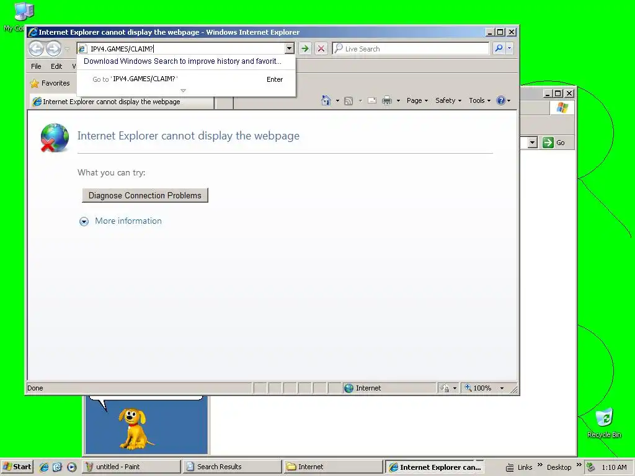This screenshot has height=476, width=635.
Task: Click the Windows Media Player Quick Launch icon
Action: click(72, 467)
